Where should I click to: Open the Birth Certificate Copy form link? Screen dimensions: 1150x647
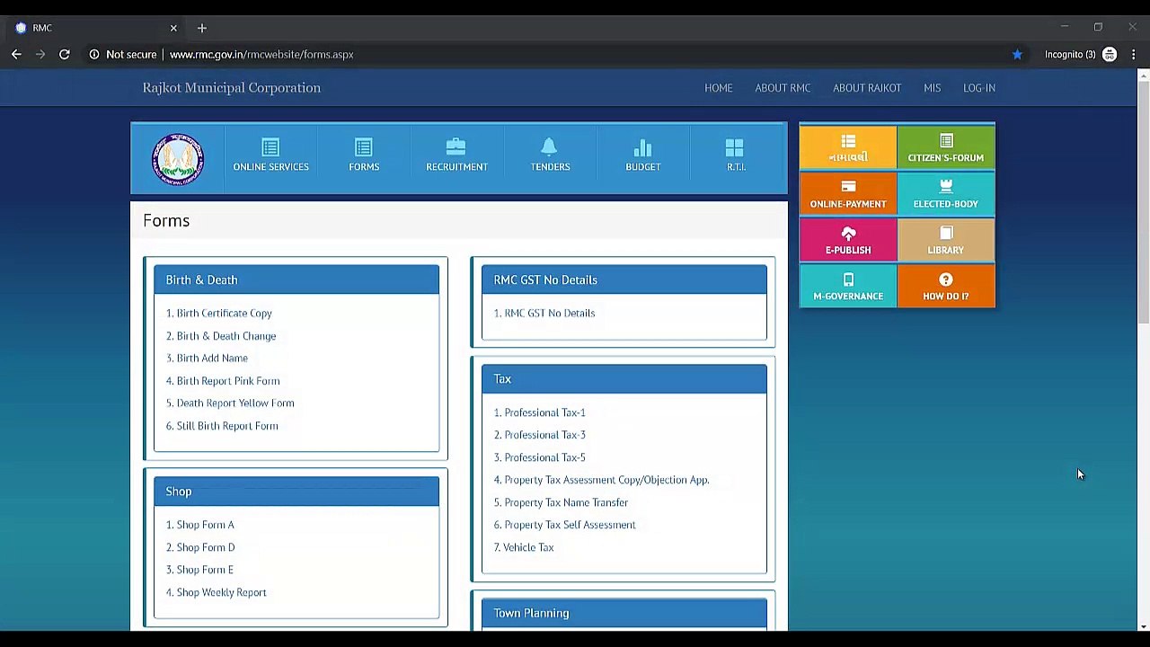[x=224, y=314]
